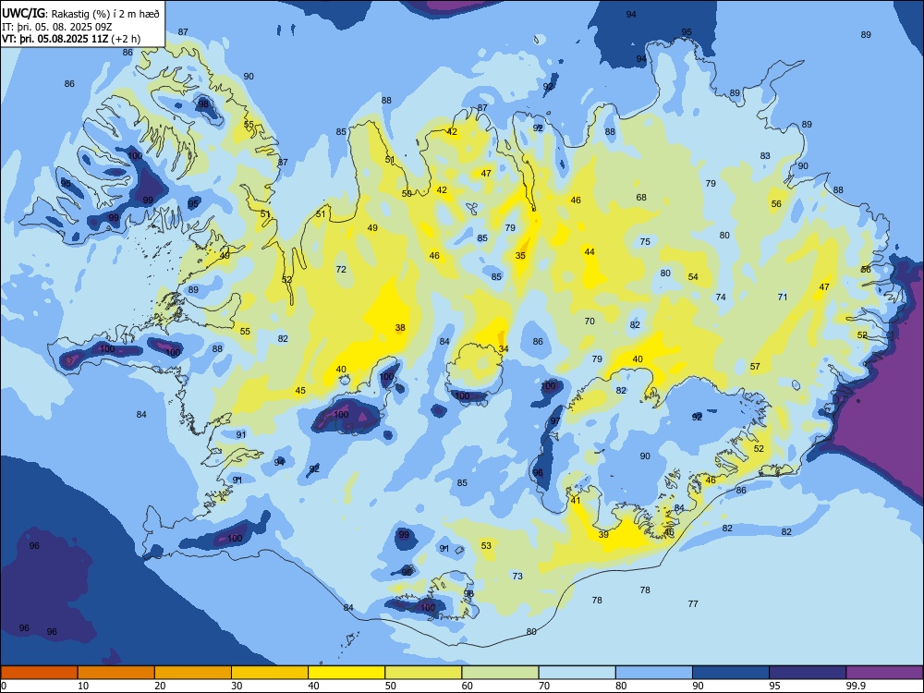Click the humidity value '74' on the map
924x693 pixels.
coord(721,297)
